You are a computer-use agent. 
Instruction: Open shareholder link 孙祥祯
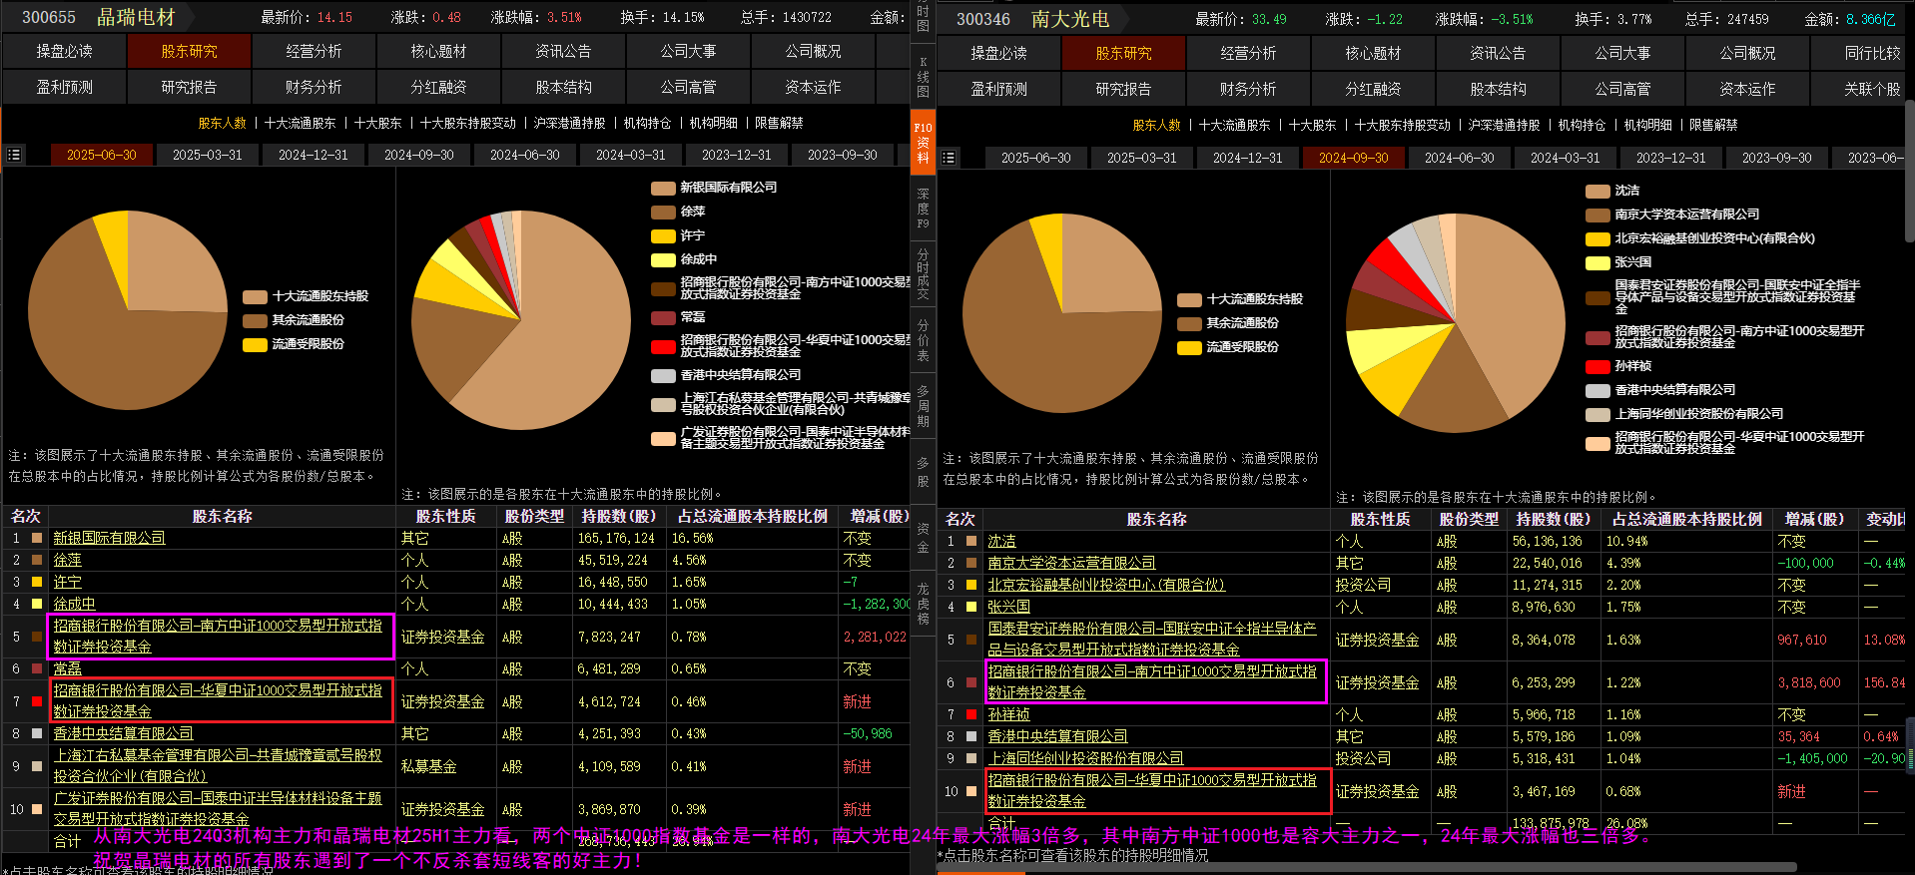1008,714
